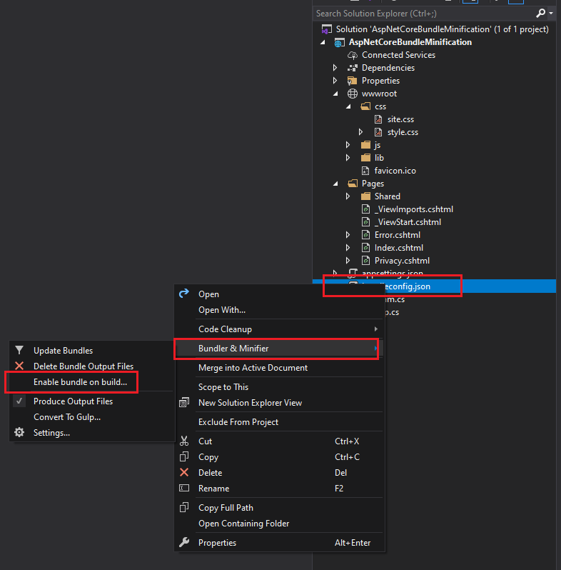Collapse the AspNetCoreBundleMinification project node

(x=323, y=43)
